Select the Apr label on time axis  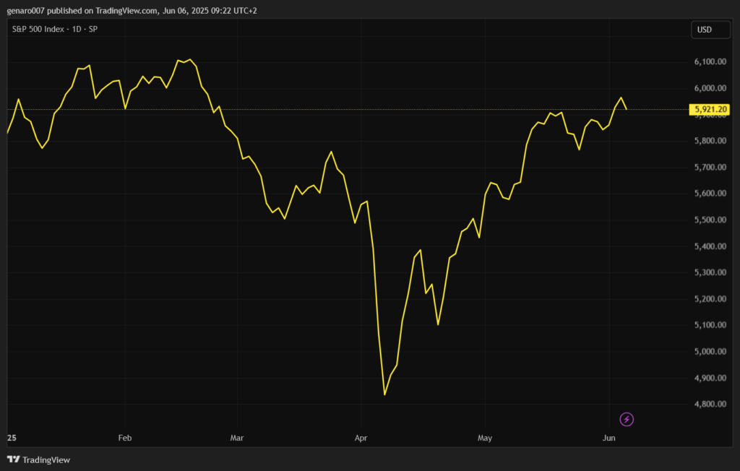coord(362,438)
